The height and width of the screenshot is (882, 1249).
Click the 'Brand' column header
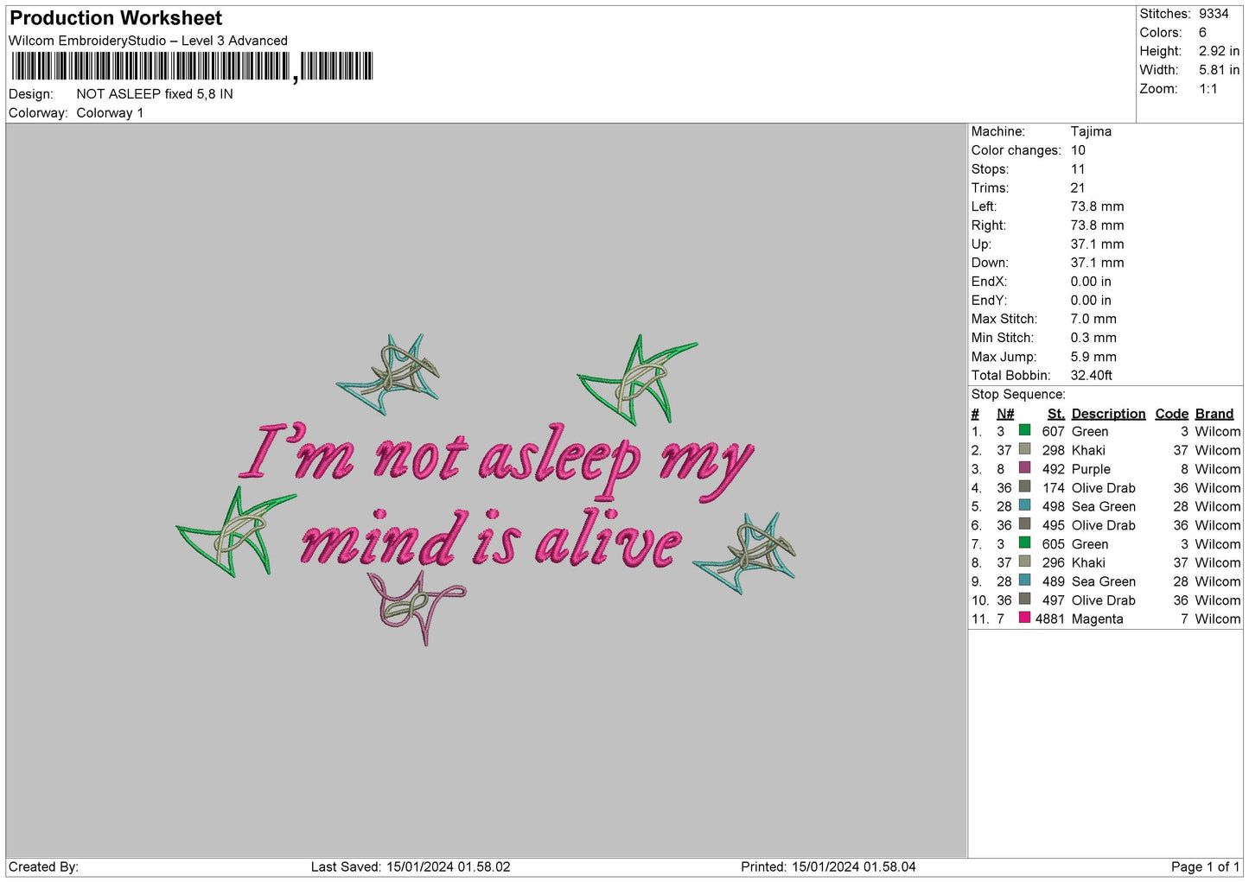point(1214,414)
